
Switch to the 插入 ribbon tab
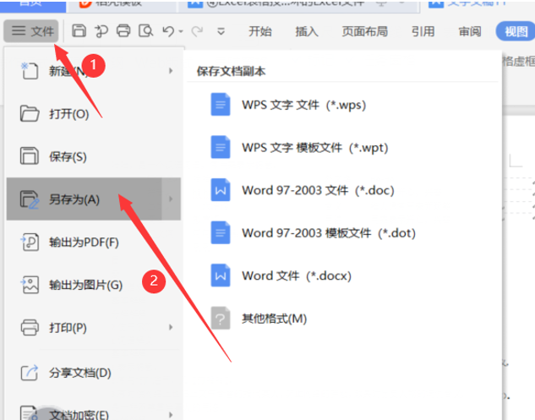tap(307, 31)
